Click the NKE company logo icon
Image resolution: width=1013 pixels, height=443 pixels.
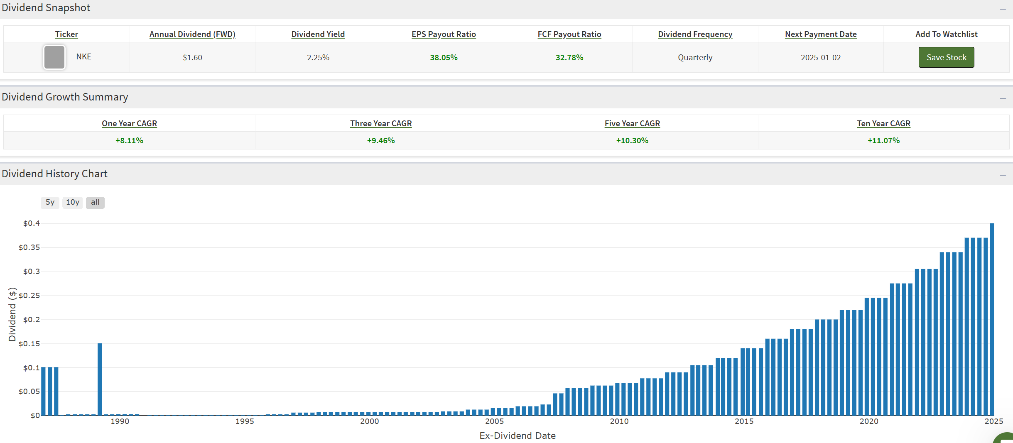click(54, 57)
